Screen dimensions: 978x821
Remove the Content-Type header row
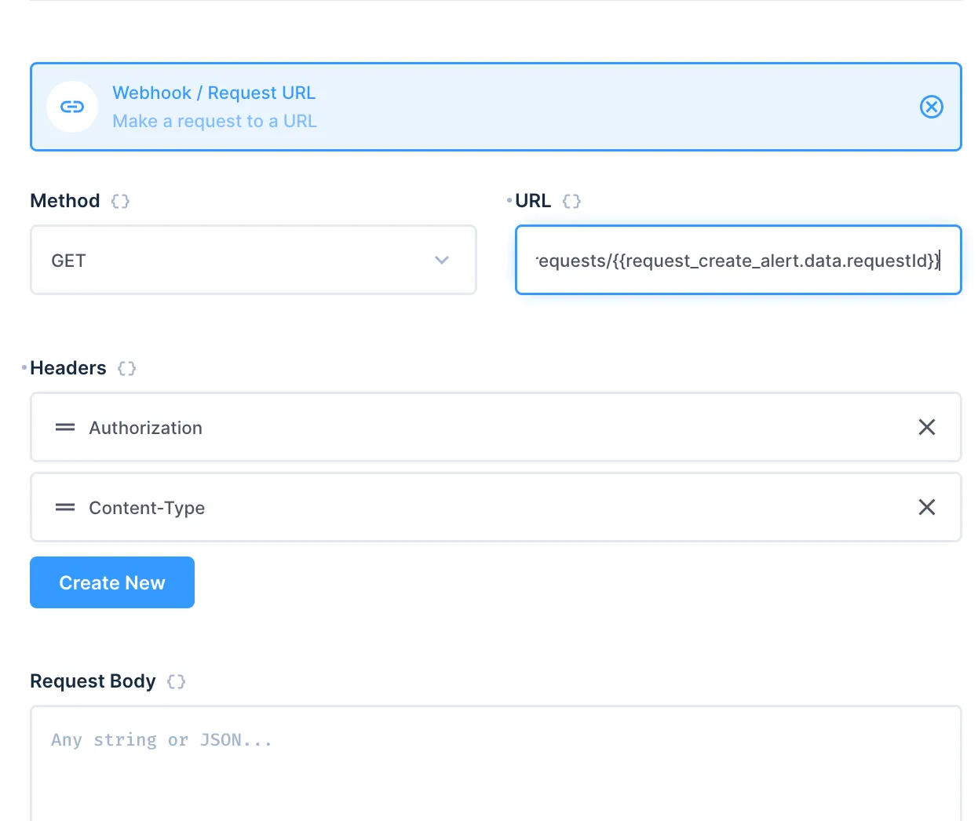(927, 507)
